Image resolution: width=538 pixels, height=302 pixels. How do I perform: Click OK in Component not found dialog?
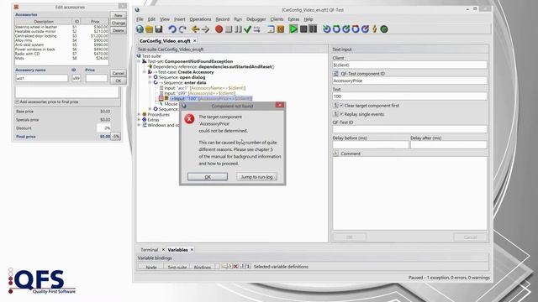pyautogui.click(x=208, y=177)
